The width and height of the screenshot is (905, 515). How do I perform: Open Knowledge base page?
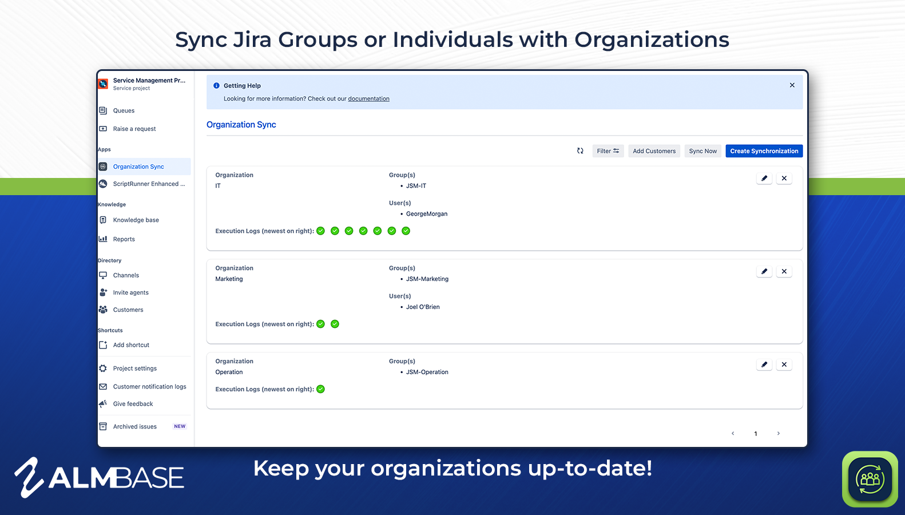pyautogui.click(x=136, y=220)
